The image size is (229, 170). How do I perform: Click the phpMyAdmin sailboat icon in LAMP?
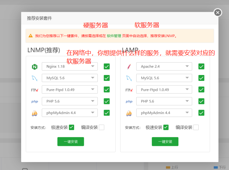click(x=129, y=113)
